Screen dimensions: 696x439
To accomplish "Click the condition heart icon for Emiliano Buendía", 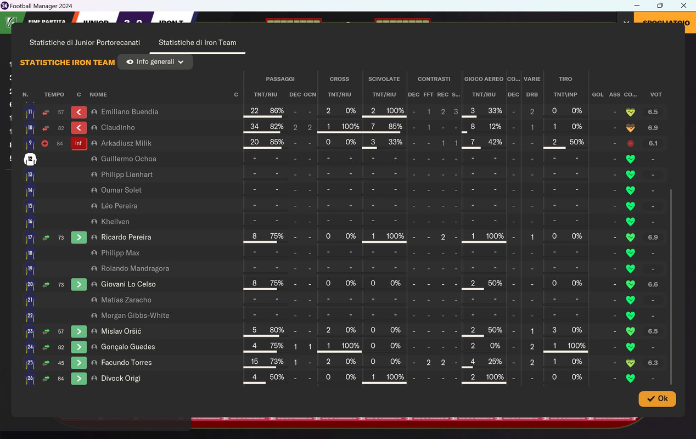I will pos(631,112).
